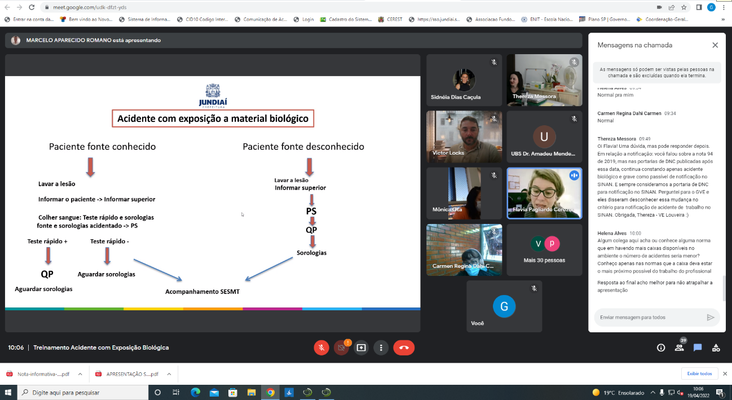Open the Chrome profile avatar G
Viewport: 732px width, 400px height.
[x=711, y=7]
